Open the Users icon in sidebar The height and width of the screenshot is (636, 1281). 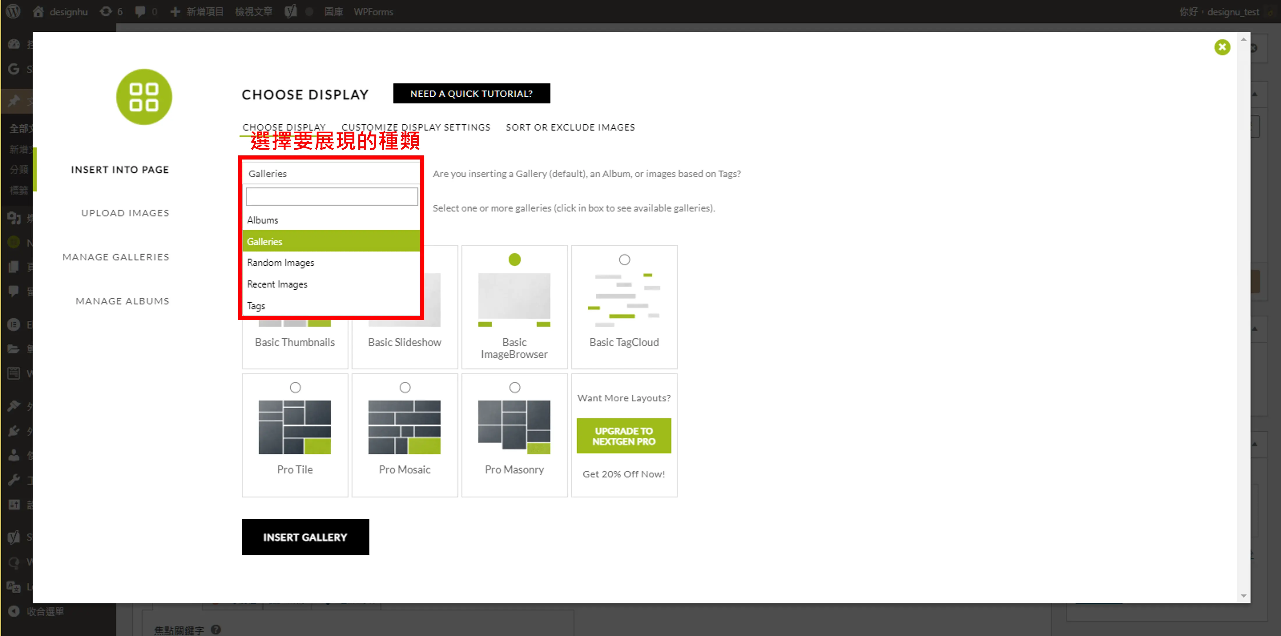click(x=14, y=455)
